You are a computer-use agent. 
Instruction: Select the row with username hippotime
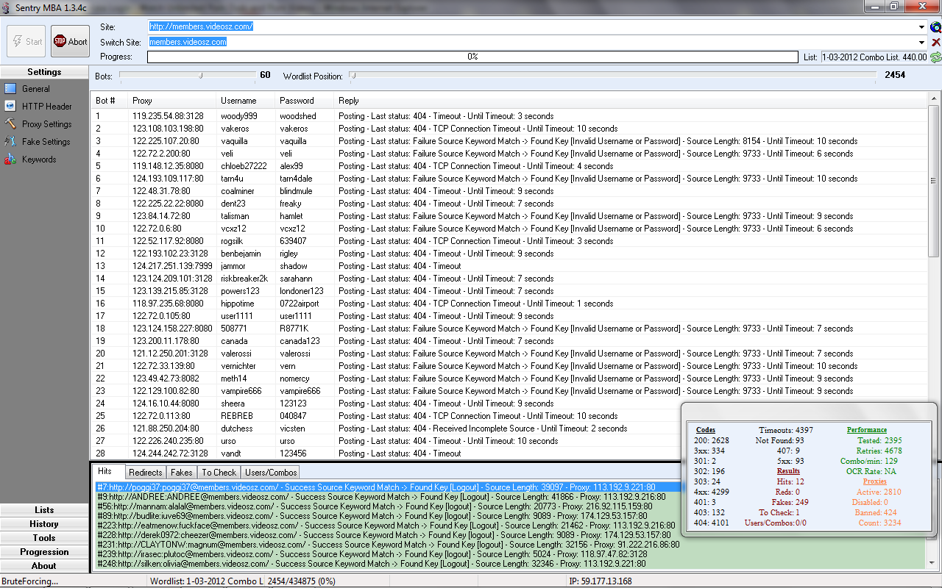pos(509,304)
